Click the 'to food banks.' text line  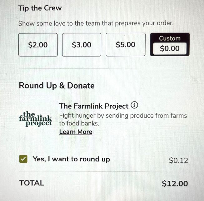coord(79,123)
